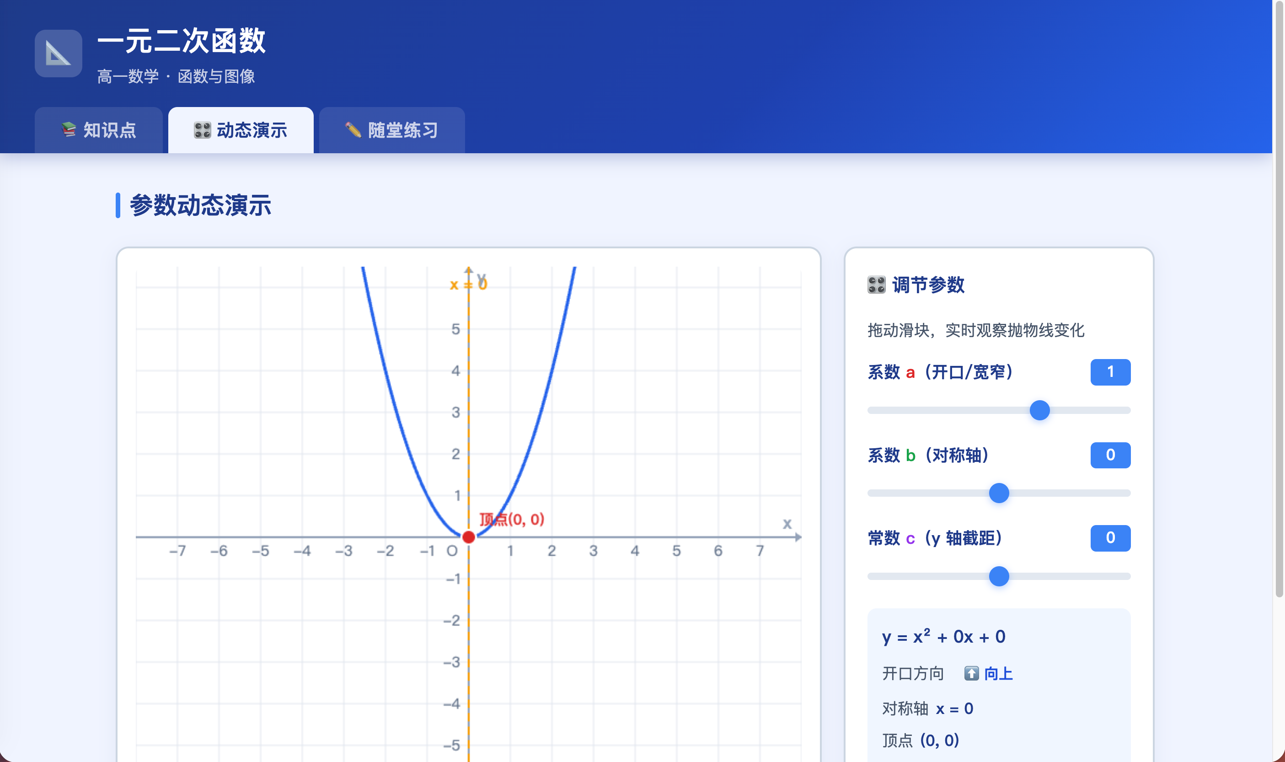This screenshot has width=1285, height=762.
Task: Click the 常数 c（y 轴截距）label
Action: click(935, 537)
